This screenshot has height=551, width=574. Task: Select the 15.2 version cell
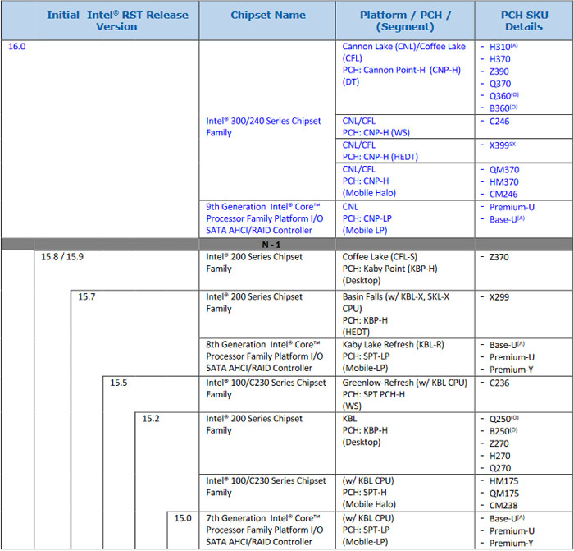pyautogui.click(x=151, y=418)
